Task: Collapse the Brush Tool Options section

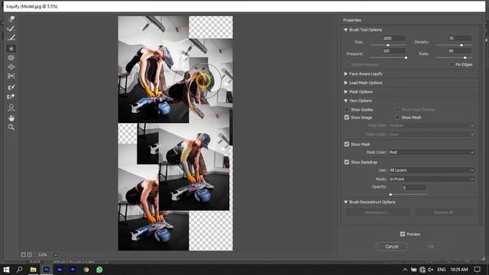Action: [345, 30]
